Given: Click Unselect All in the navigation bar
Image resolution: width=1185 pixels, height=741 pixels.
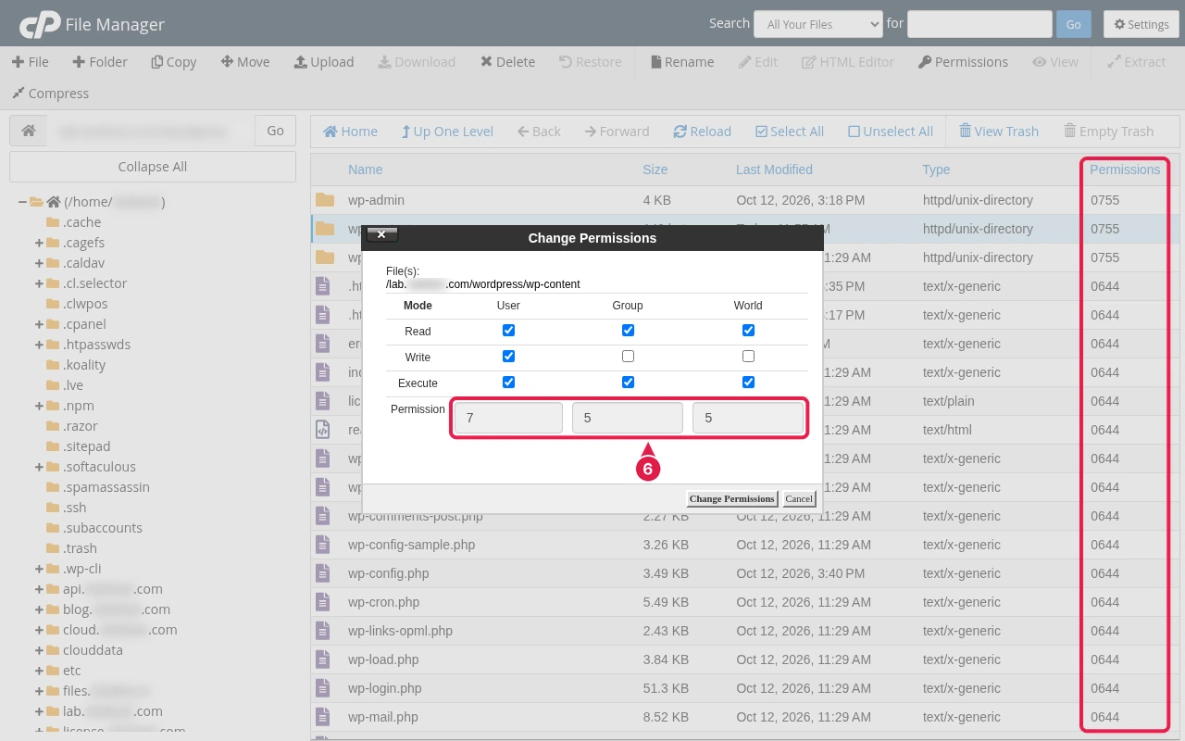Looking at the screenshot, I should coord(891,132).
